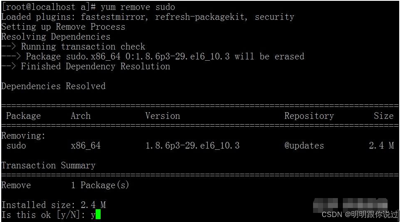Screen dimensions: 400x222
Task: Click the 'Arch' column header
Action: (x=81, y=116)
